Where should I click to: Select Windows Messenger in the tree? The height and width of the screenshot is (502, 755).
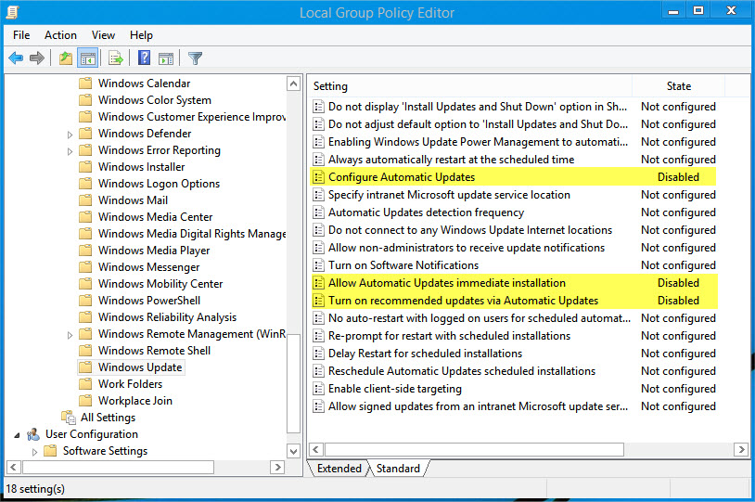pyautogui.click(x=148, y=267)
